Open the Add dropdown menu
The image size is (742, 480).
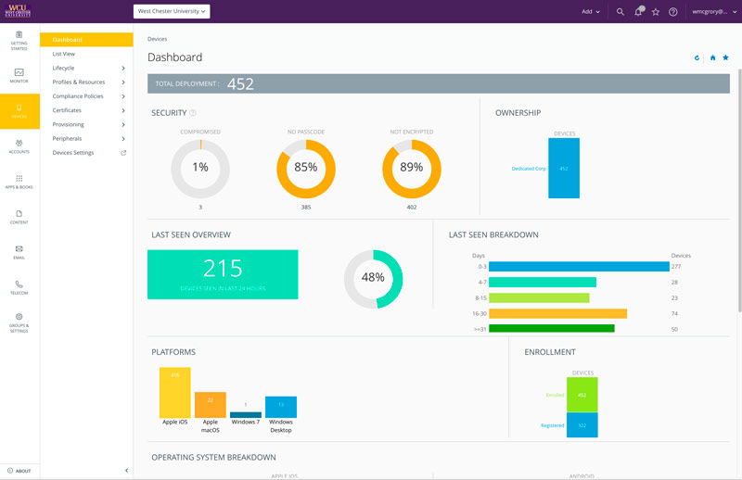tap(591, 12)
